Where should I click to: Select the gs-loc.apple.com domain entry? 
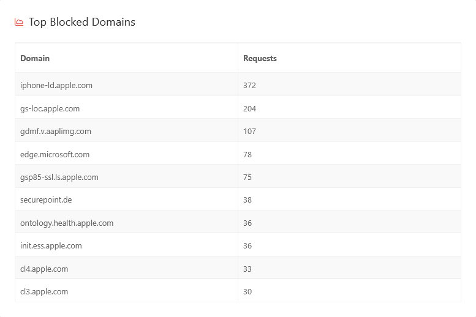(50, 109)
